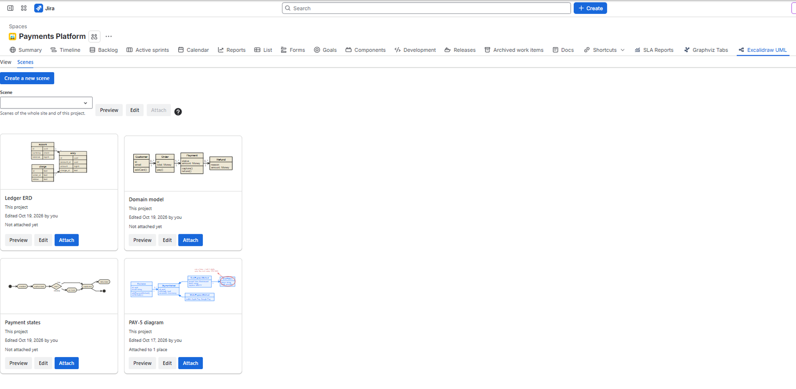
Task: Click the Payments Platform space avatar icon
Action: tap(13, 37)
